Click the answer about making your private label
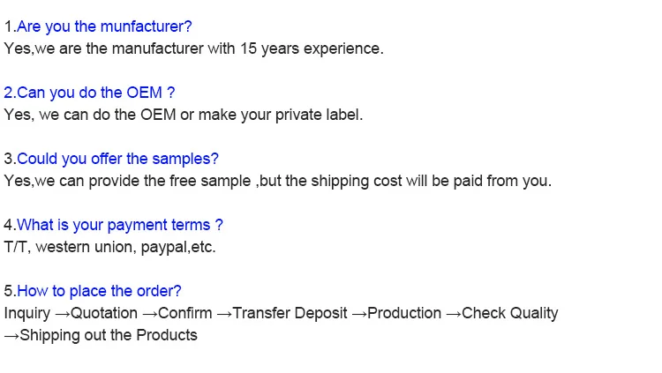The image size is (662, 373). (184, 115)
